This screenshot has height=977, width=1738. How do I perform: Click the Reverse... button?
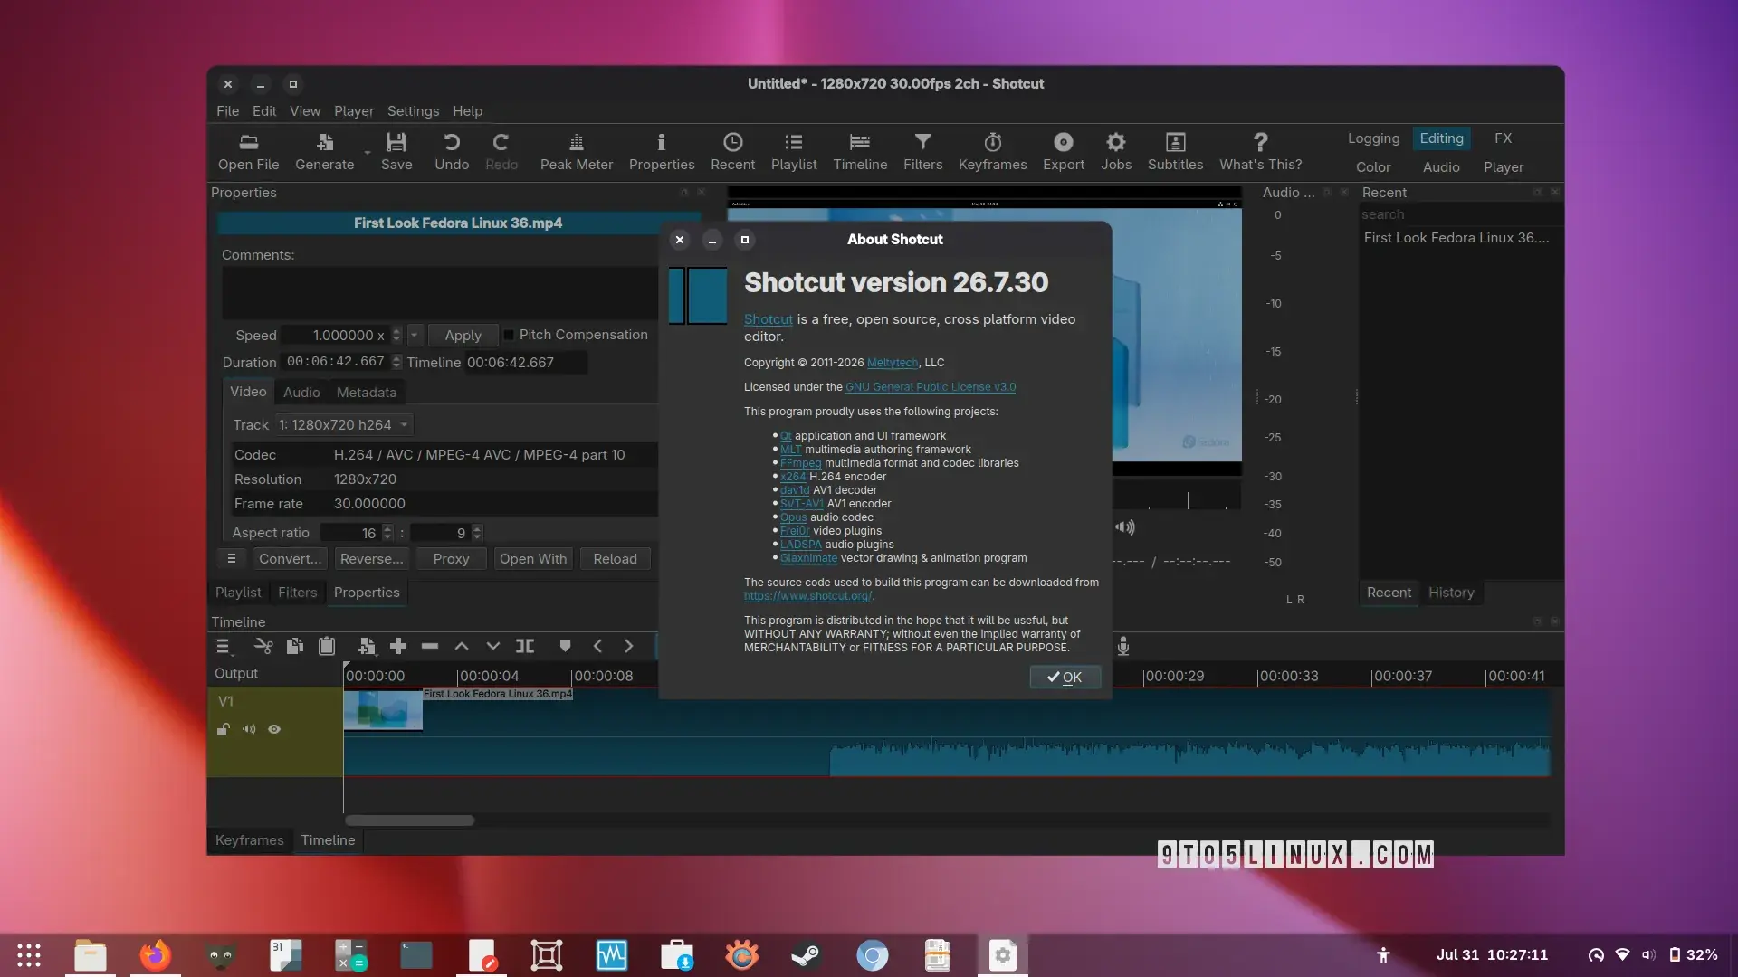click(x=372, y=559)
